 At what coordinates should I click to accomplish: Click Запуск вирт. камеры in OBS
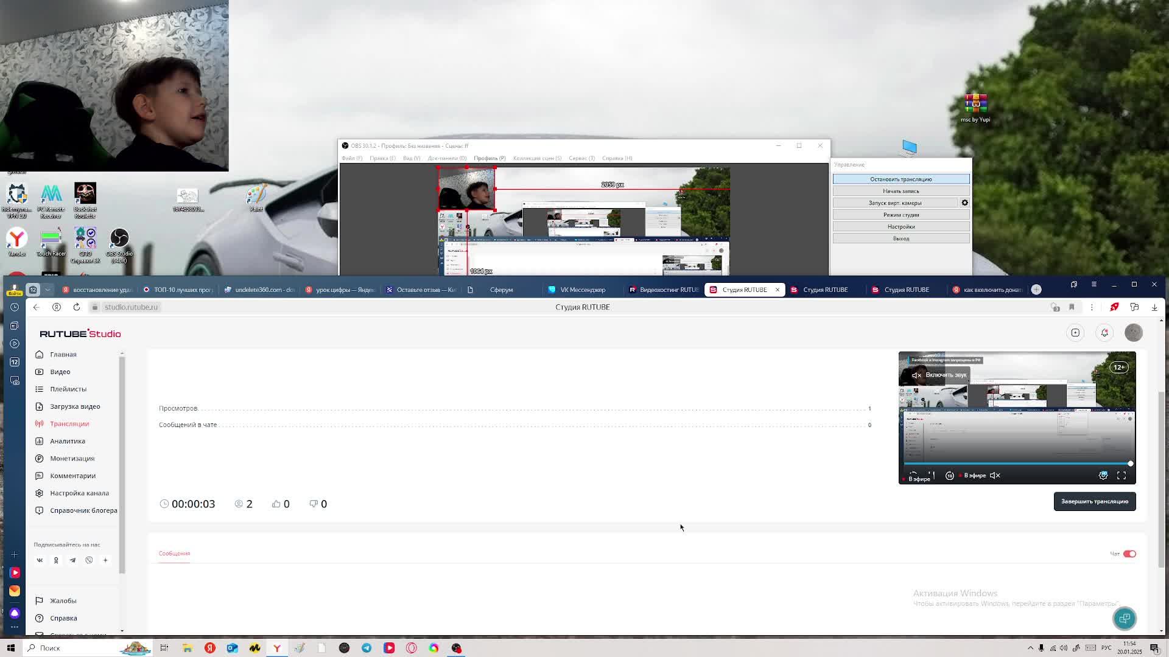(x=895, y=203)
